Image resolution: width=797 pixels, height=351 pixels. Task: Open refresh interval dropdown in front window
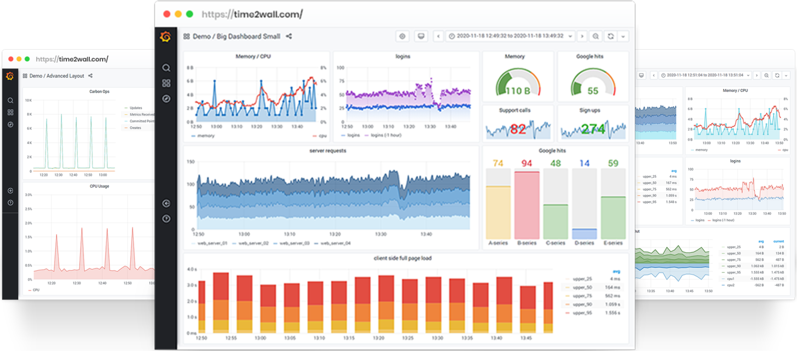tap(623, 36)
